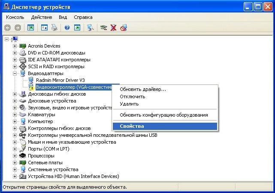Expand the Acronis Devices node
This screenshot has width=275, height=193.
click(x=15, y=46)
